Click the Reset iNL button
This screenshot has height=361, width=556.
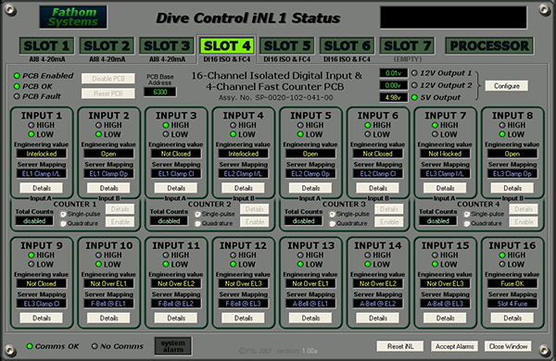pos(400,346)
